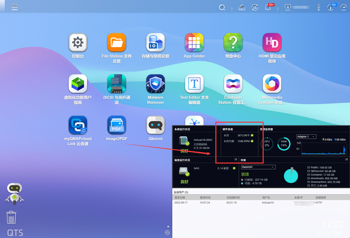
Task: Open the Adapter 1 dropdown
Action: [x=306, y=137]
